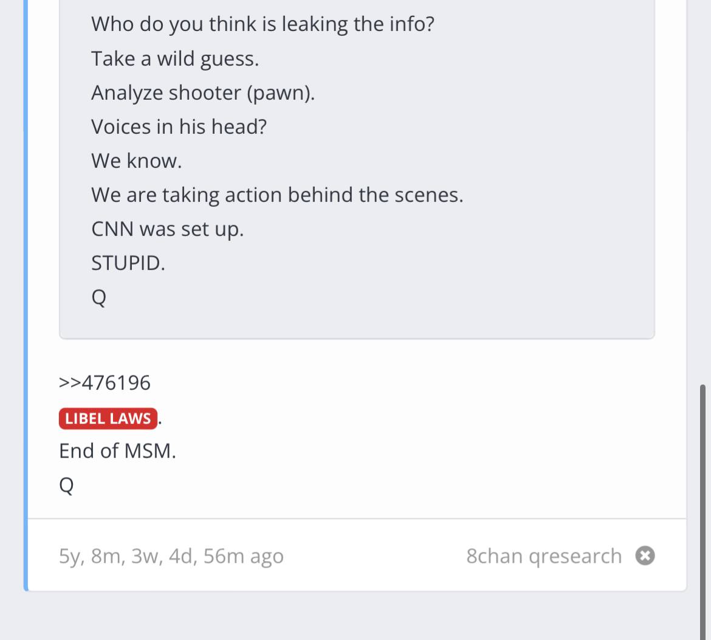Image resolution: width=711 pixels, height=640 pixels.
Task: Follow the >>476196 post reference
Action: (105, 383)
